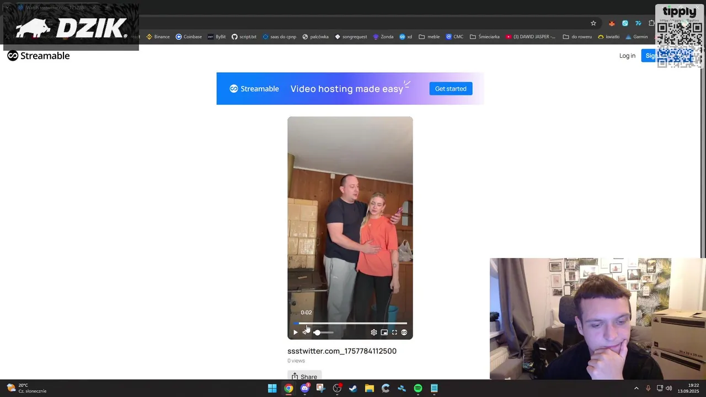Open the script.txt GitHub bookmark
This screenshot has height=397, width=706.
[244, 37]
